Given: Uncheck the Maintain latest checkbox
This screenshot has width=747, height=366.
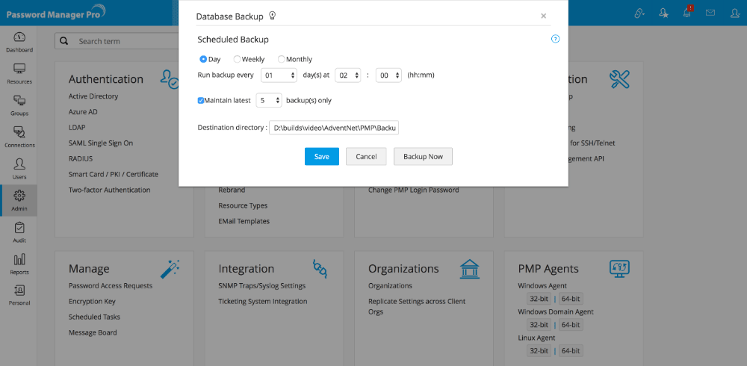Looking at the screenshot, I should point(201,99).
